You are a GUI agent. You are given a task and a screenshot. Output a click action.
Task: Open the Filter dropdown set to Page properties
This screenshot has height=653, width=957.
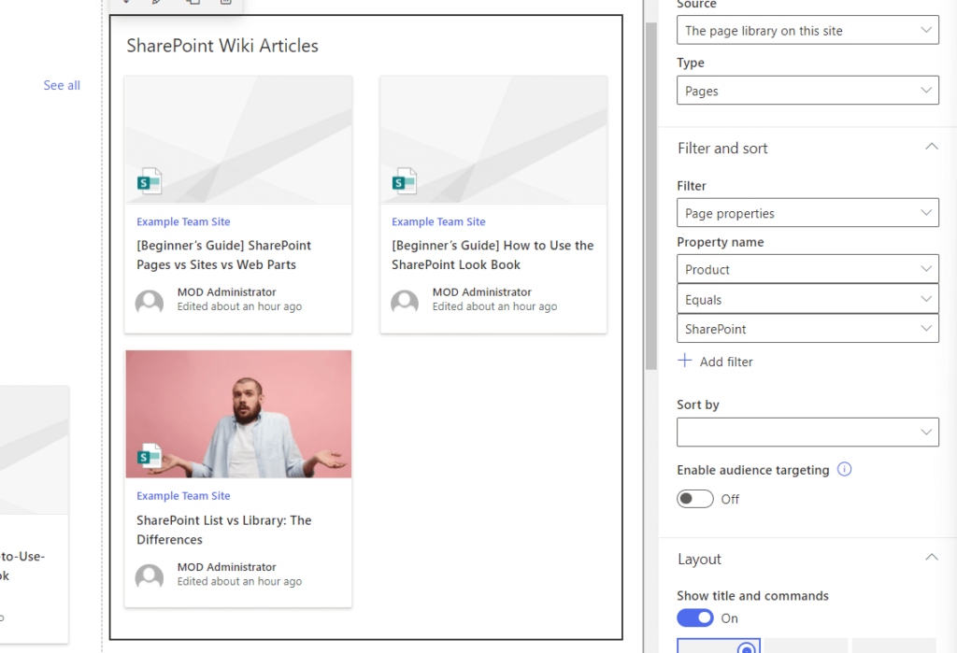[807, 213]
